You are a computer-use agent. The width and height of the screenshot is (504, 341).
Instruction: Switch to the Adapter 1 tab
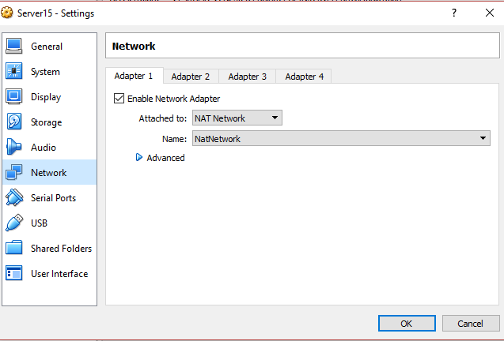tap(134, 76)
